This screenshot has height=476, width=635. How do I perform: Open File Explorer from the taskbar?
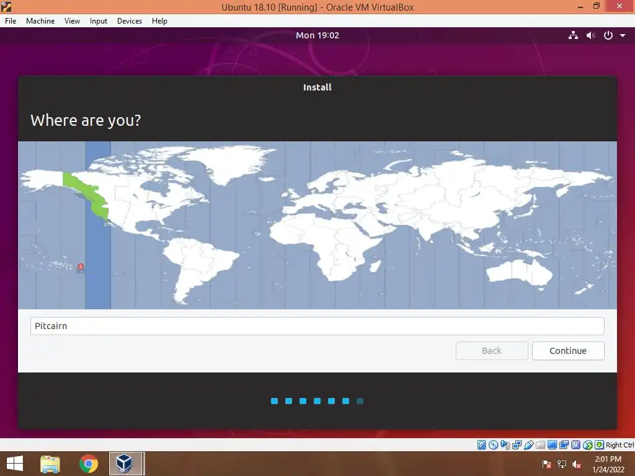coord(50,464)
